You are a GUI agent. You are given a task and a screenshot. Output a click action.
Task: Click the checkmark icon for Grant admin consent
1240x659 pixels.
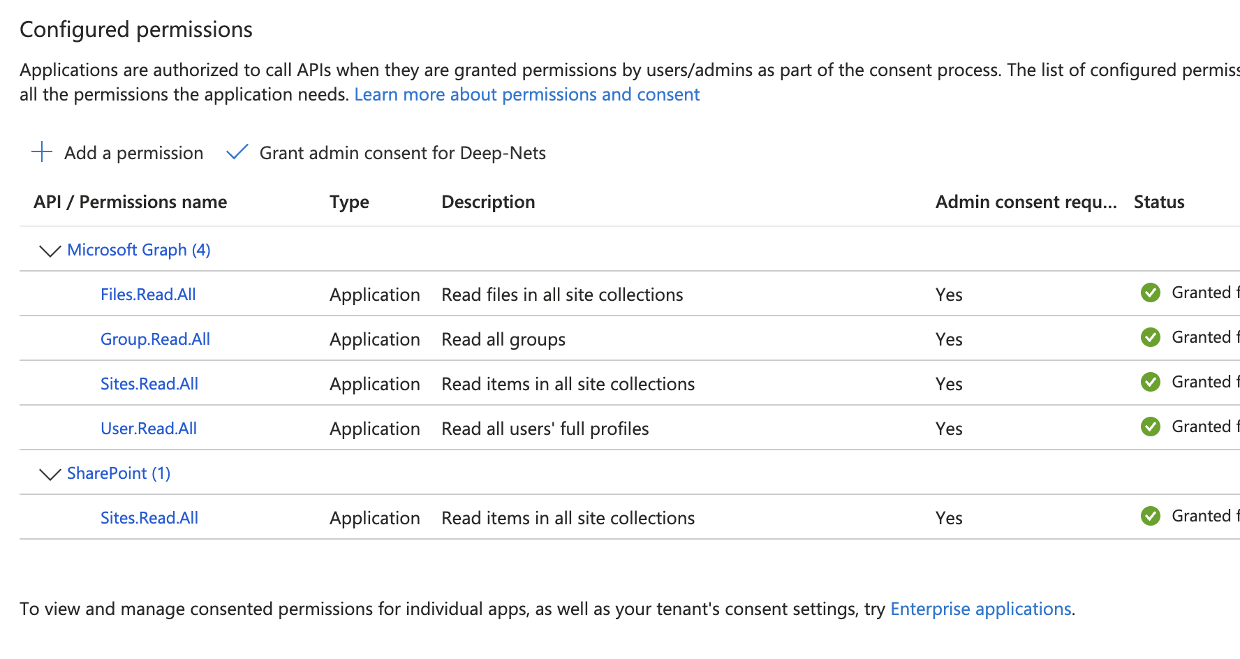tap(237, 152)
